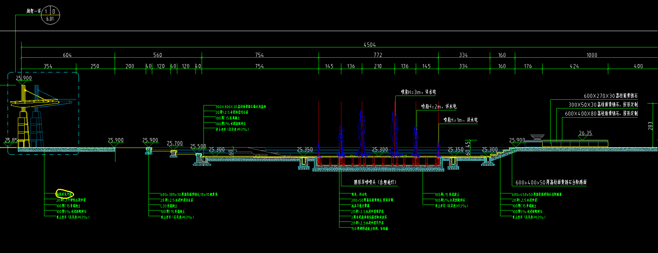Select the dimension text "210"
The image size is (658, 253).
coord(378,66)
